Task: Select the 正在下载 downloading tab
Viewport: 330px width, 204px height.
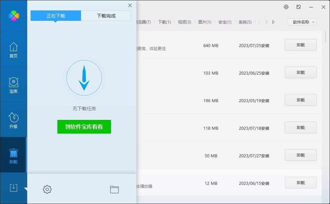Action: click(55, 15)
